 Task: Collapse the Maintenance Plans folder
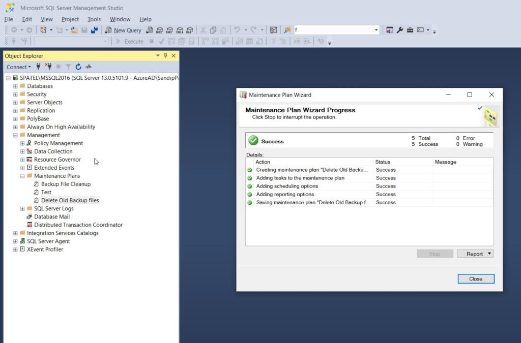click(x=22, y=176)
